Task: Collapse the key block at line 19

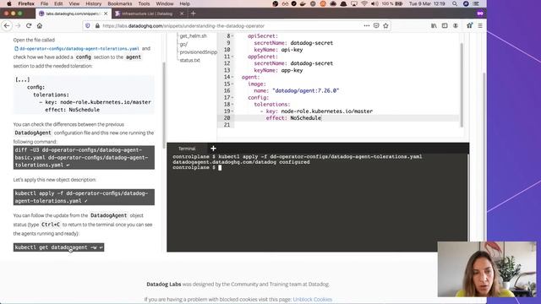Action: 232,111
